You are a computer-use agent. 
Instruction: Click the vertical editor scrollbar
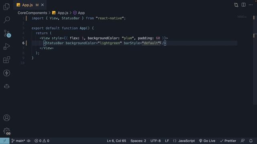(x=255, y=60)
